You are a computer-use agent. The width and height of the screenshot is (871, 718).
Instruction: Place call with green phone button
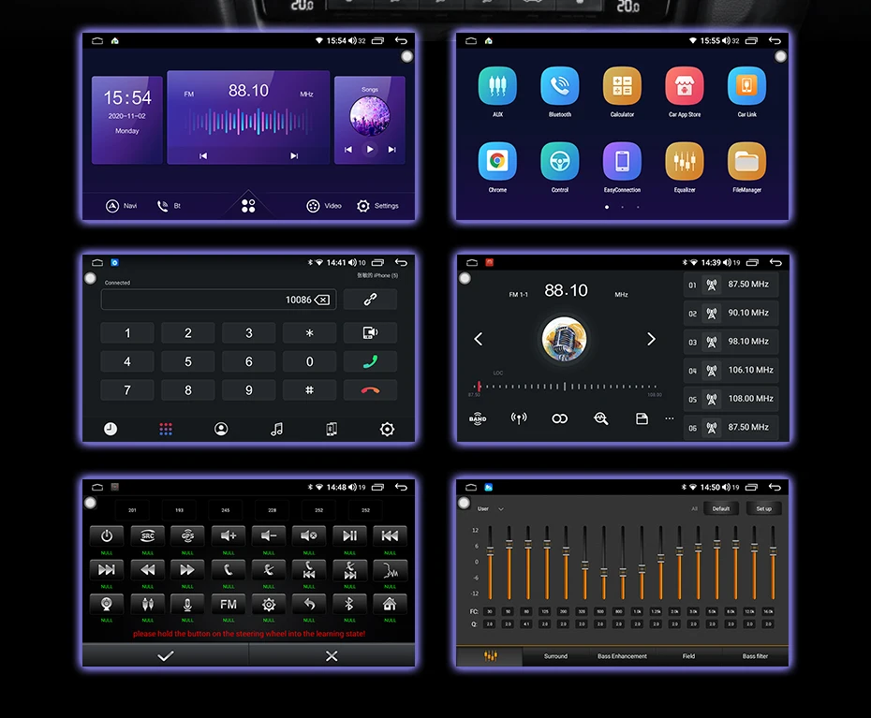(x=370, y=361)
